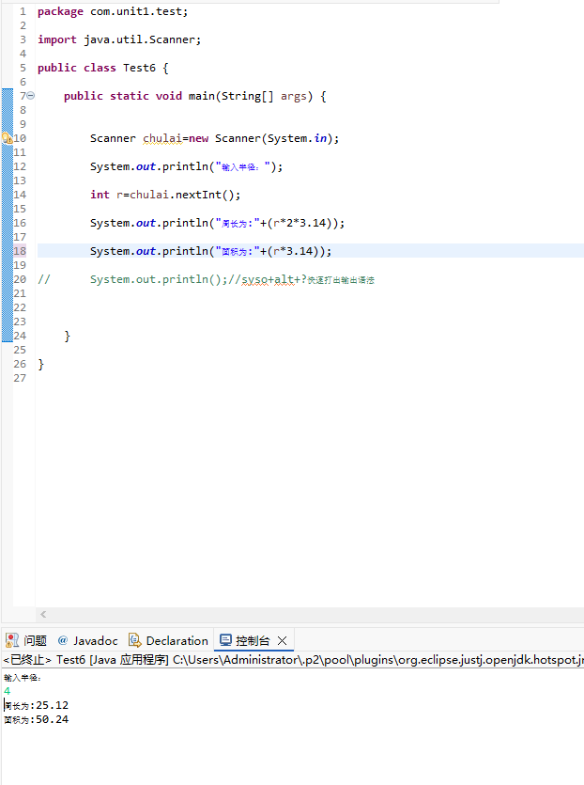
Task: Switch to the Declaration tab
Action: click(x=177, y=640)
